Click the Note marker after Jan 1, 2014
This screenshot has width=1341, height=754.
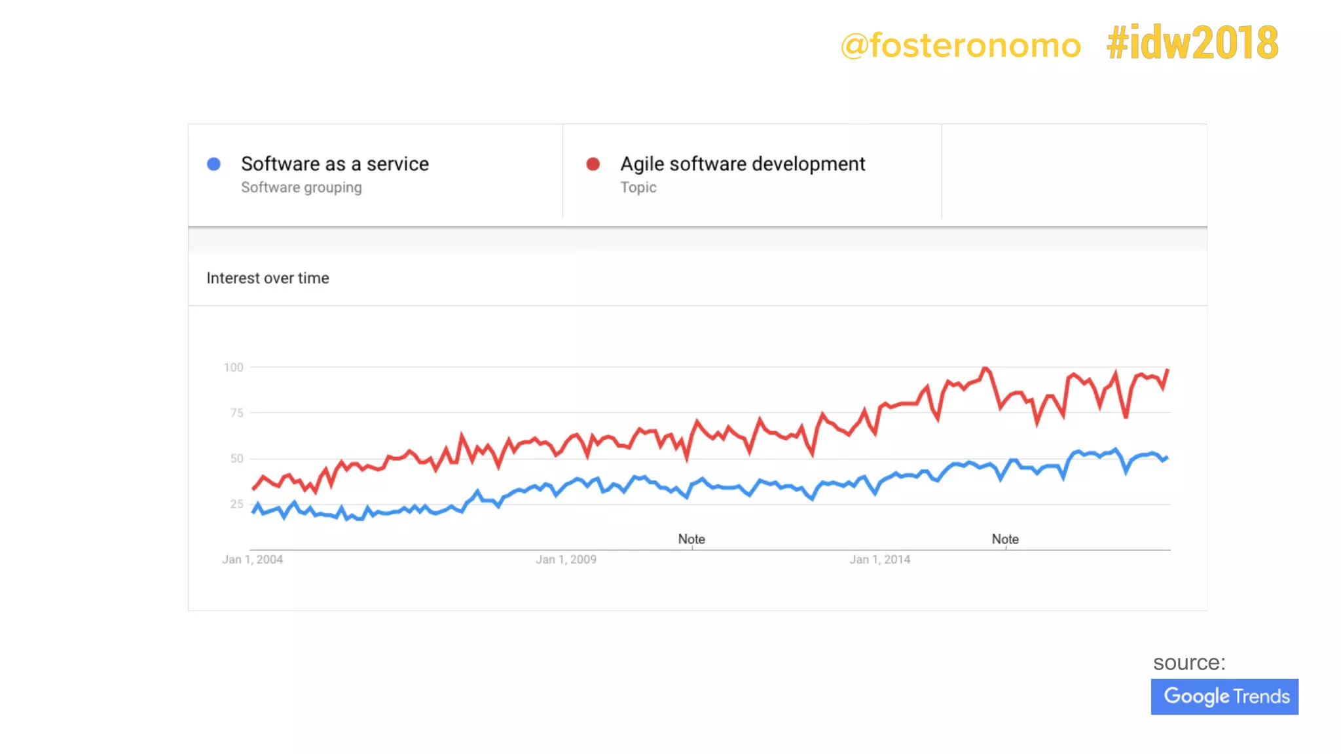coord(1005,539)
